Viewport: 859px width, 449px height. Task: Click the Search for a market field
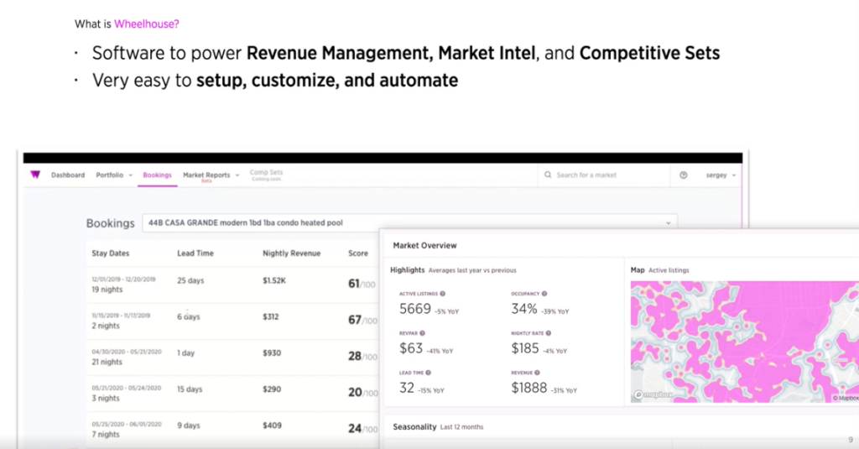coord(604,175)
